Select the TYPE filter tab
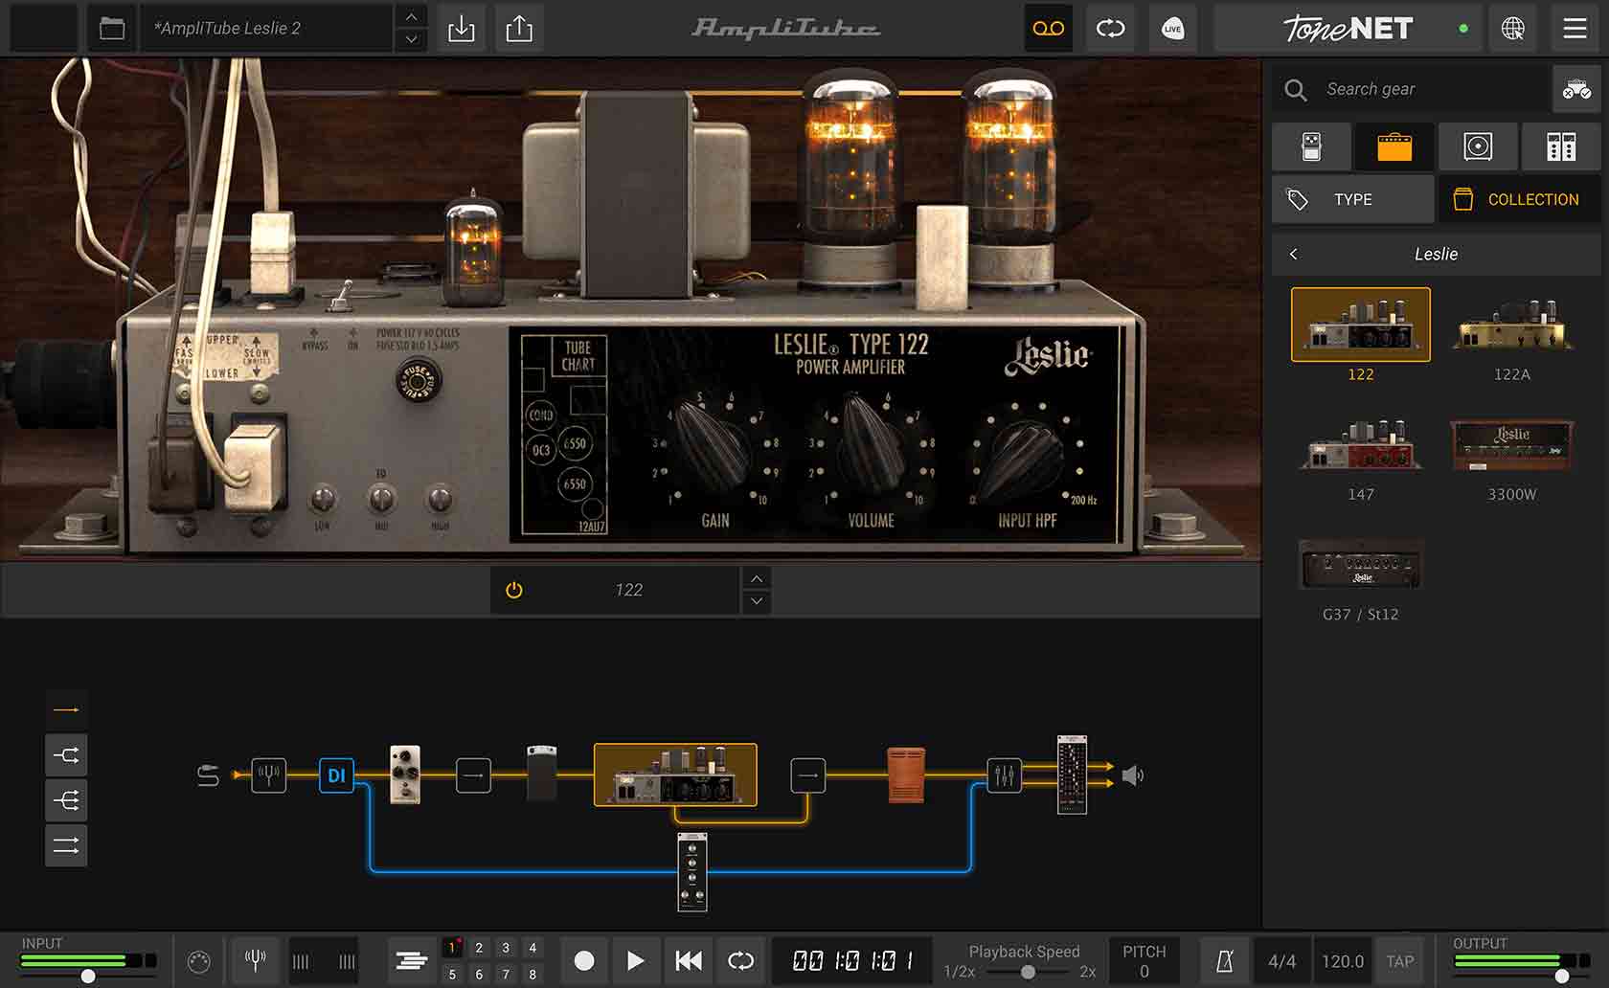The height and width of the screenshot is (988, 1609). 1353,199
